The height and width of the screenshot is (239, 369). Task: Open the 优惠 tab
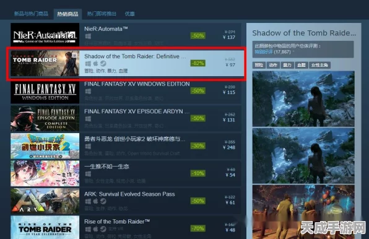[x=129, y=14]
